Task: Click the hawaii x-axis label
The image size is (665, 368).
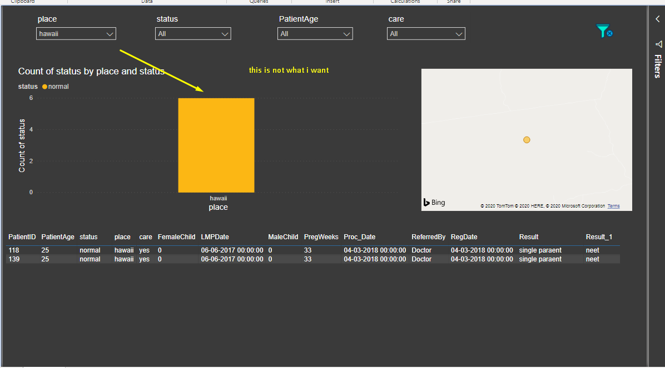Action: tap(219, 198)
